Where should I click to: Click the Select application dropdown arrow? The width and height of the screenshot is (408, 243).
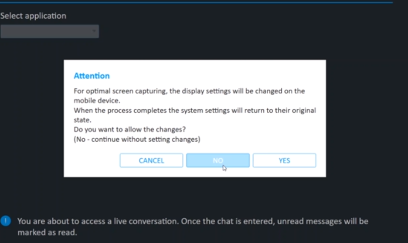(94, 31)
